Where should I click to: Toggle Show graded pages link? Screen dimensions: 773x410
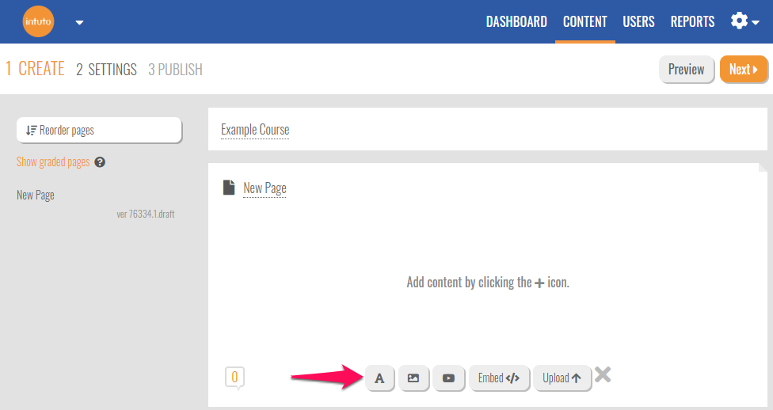click(x=53, y=162)
